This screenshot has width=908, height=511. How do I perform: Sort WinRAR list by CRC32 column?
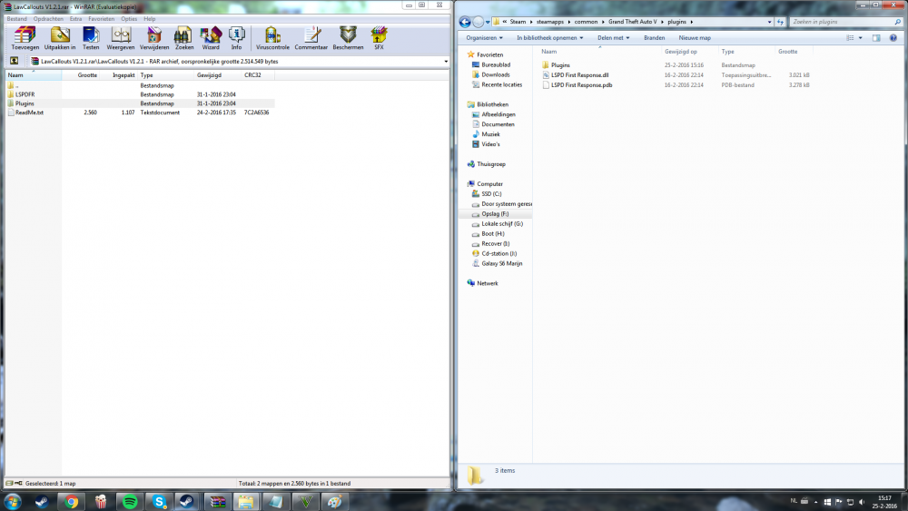(257, 75)
